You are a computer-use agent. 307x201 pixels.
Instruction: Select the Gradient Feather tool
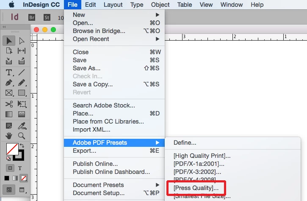click(22, 114)
